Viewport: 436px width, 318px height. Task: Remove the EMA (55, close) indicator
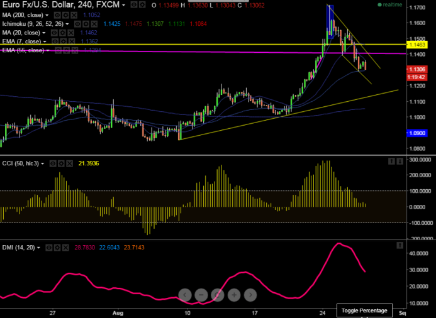(x=74, y=50)
